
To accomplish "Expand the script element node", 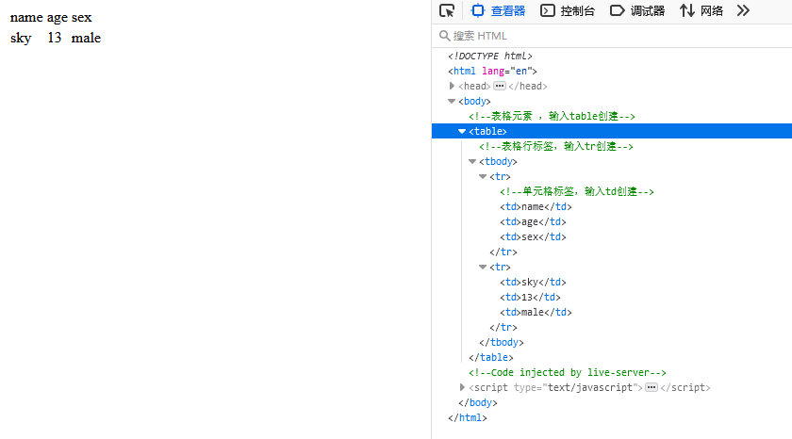I will 462,387.
